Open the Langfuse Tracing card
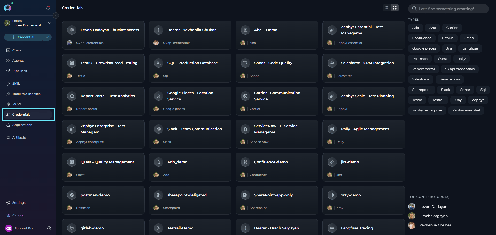The image size is (496, 235). pos(364,227)
